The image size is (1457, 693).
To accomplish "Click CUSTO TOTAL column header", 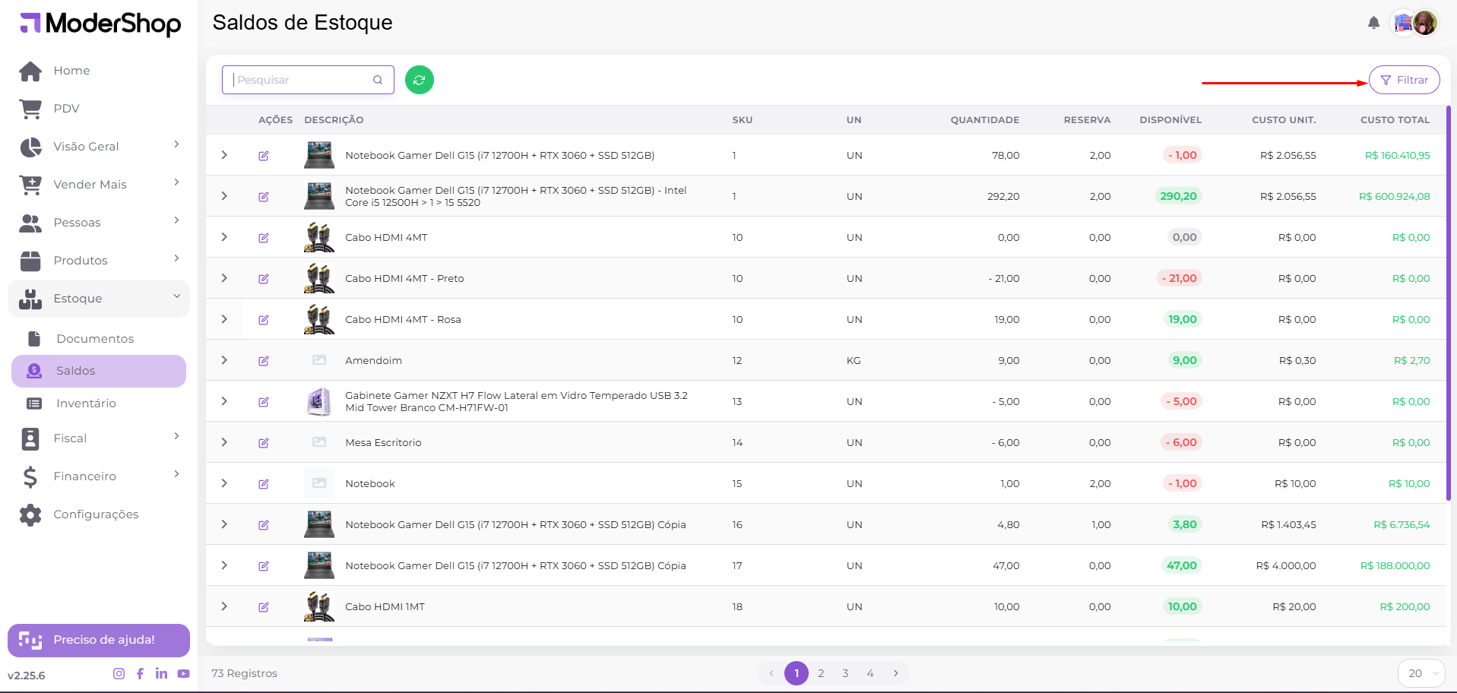I will pos(1395,120).
